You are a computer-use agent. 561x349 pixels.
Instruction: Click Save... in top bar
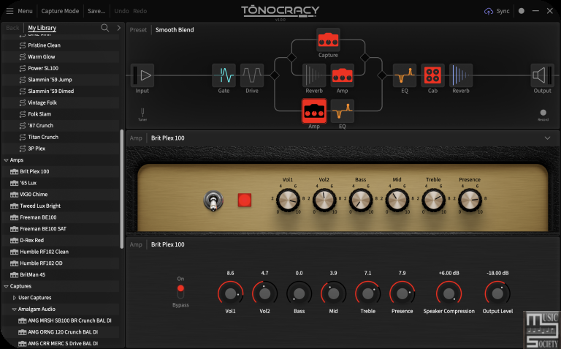[96, 11]
